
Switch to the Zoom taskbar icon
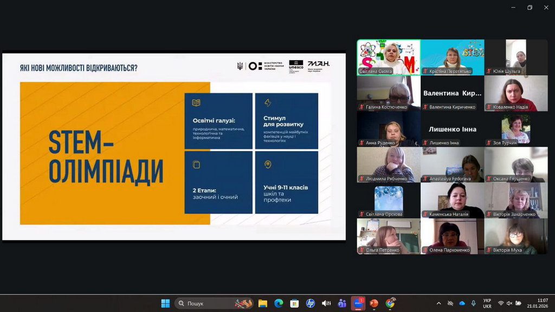pyautogui.click(x=358, y=303)
